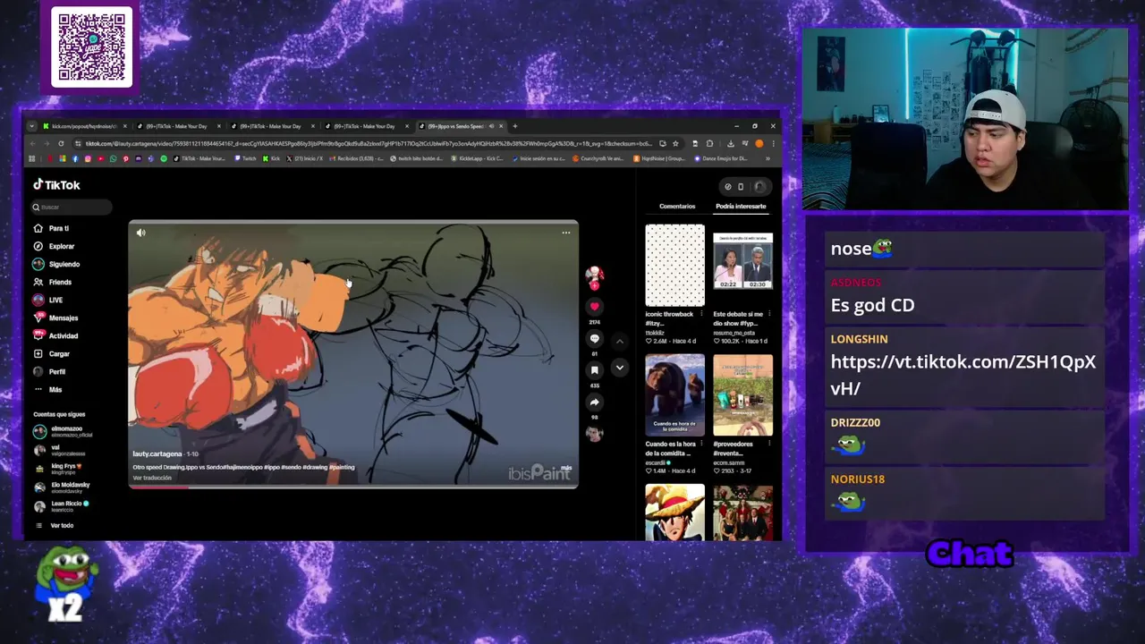Open Perfil from TikTok sidebar
The image size is (1145, 644).
pos(49,371)
